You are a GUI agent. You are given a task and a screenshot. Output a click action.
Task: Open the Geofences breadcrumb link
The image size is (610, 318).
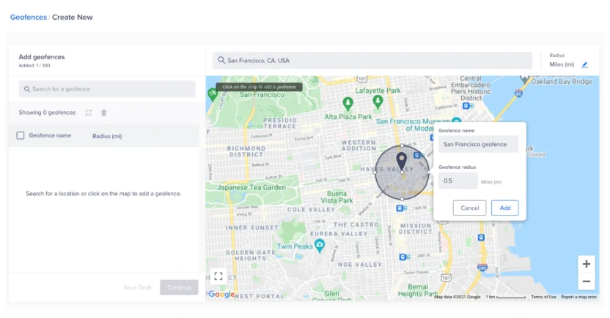(x=29, y=17)
